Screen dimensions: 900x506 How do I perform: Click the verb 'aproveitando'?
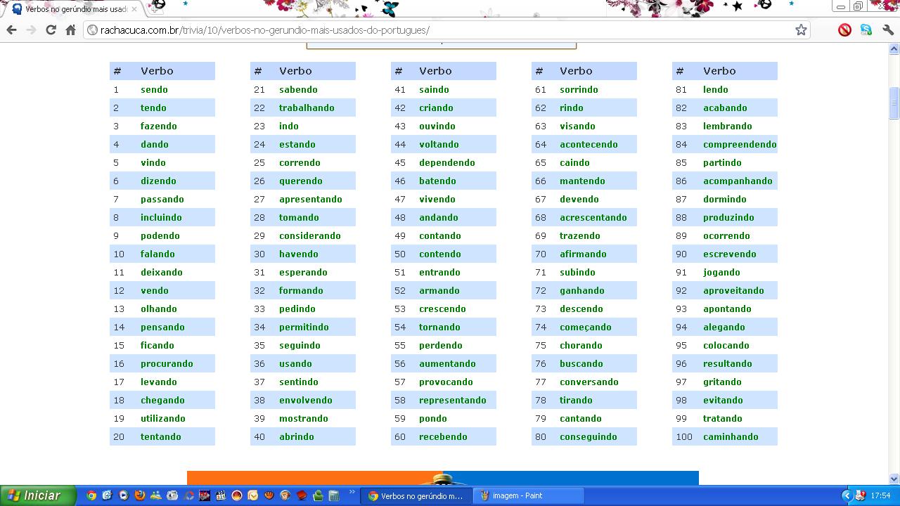tap(733, 290)
